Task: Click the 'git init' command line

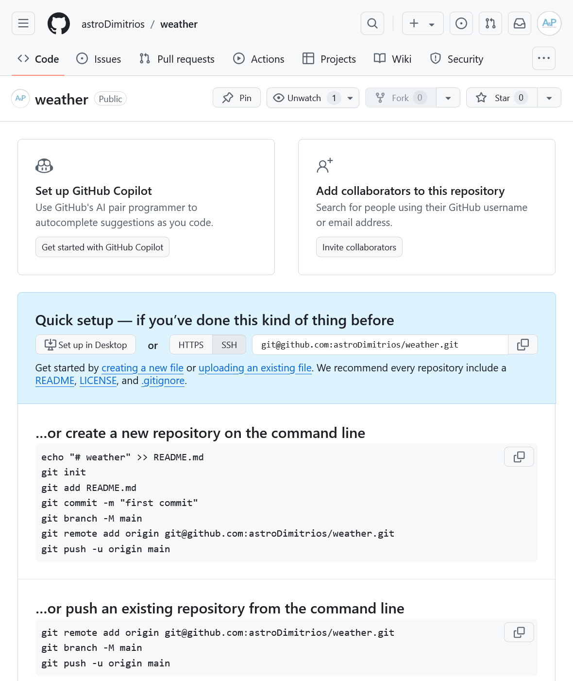Action: [x=64, y=472]
